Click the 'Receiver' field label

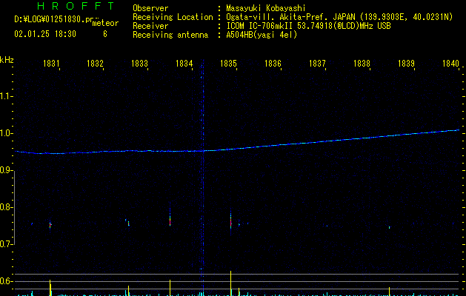tap(150, 26)
